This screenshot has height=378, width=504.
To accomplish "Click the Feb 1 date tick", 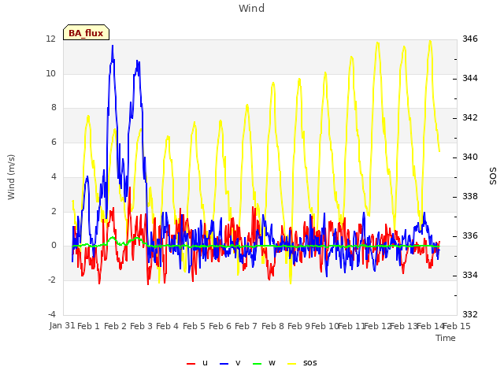I will click(88, 326).
